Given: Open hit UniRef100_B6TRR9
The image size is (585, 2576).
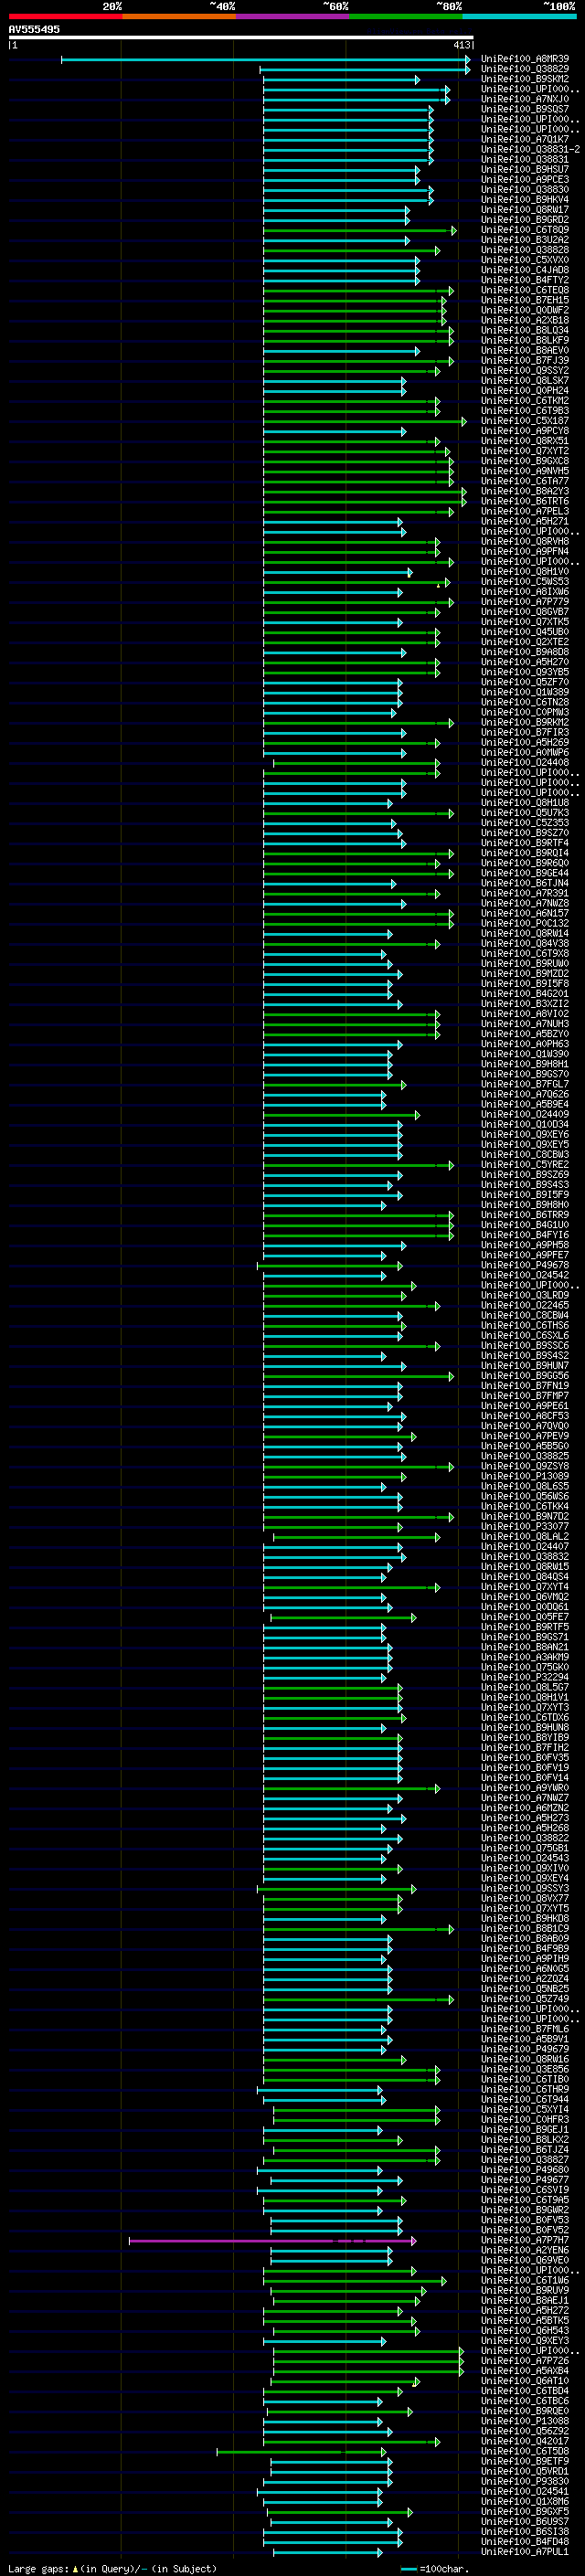Looking at the screenshot, I should [525, 1215].
